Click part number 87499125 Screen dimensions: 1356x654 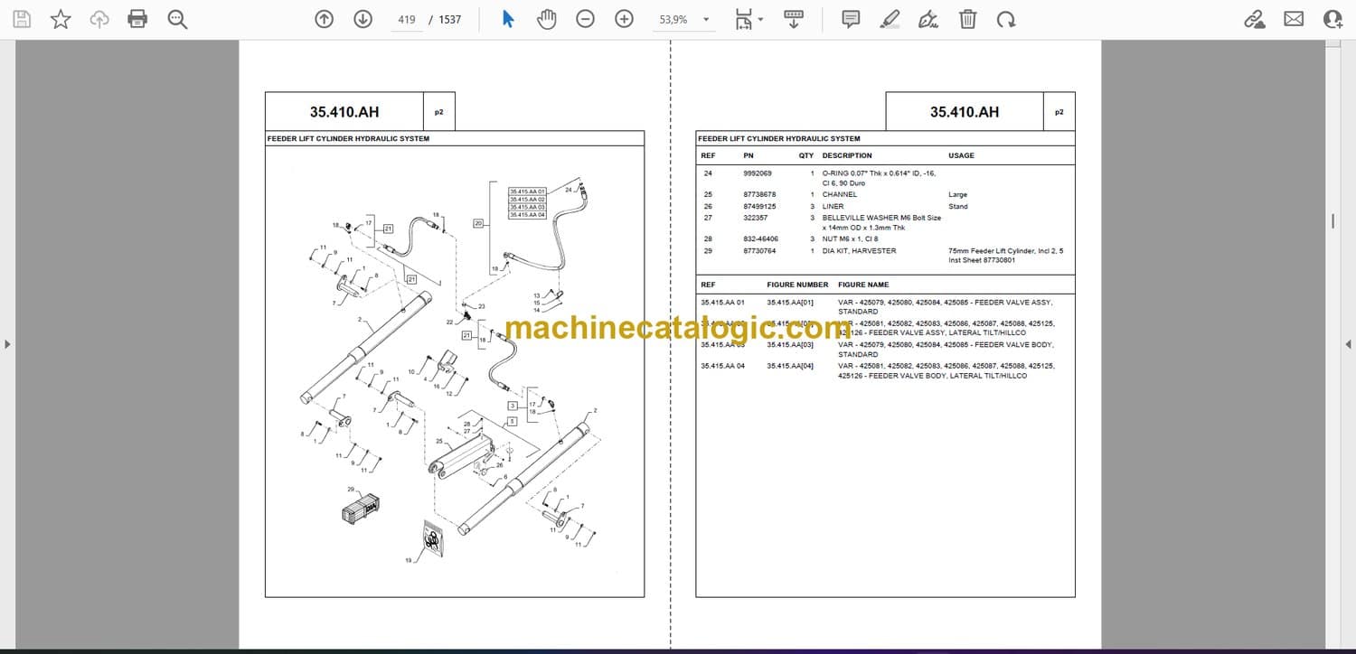tap(759, 207)
